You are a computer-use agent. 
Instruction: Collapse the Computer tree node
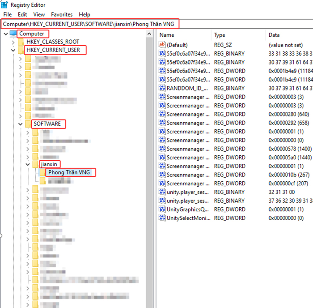coord(5,34)
